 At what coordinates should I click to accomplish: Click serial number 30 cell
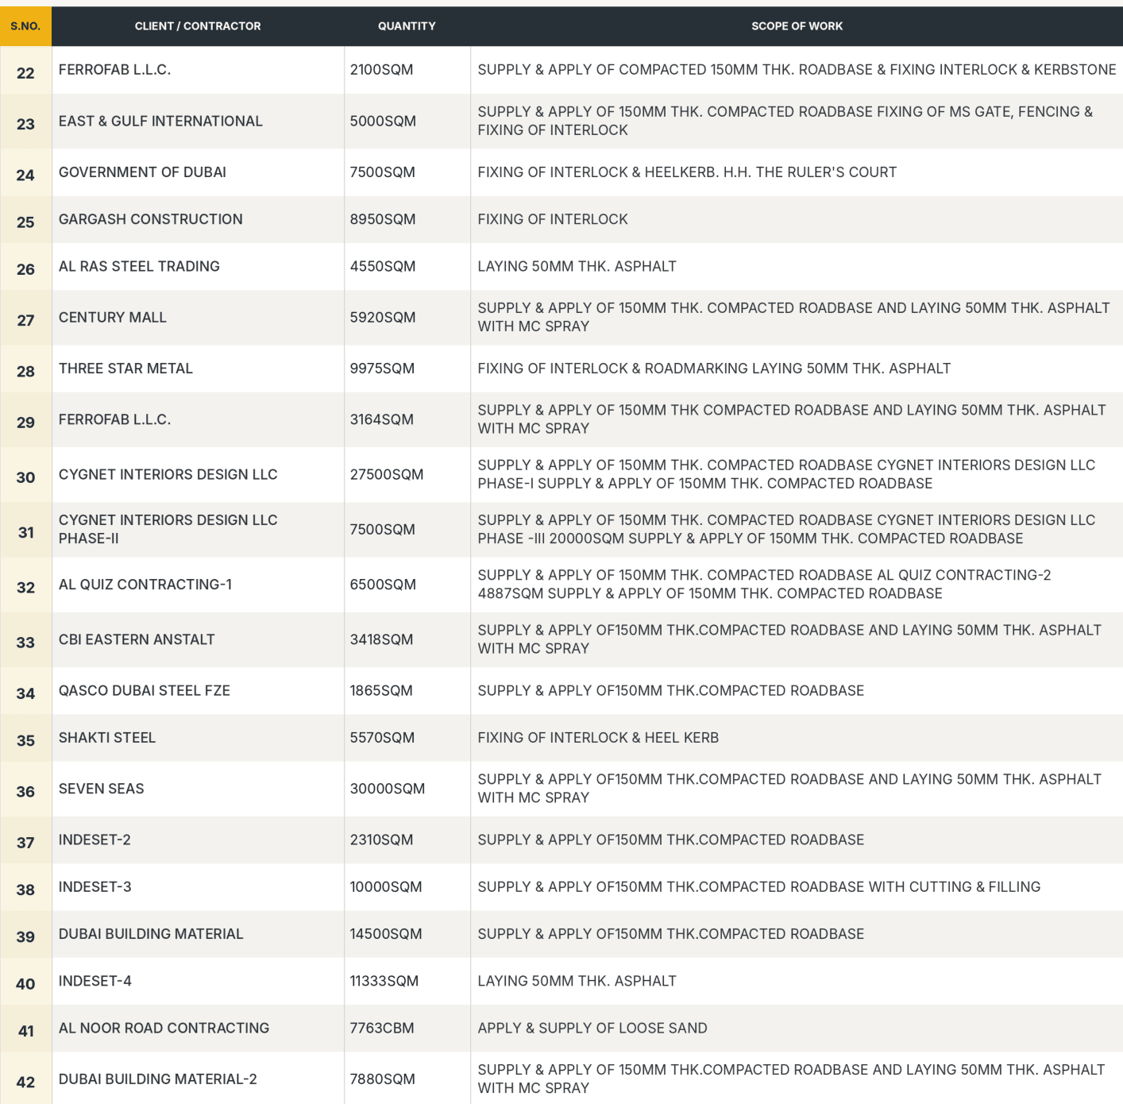[25, 475]
